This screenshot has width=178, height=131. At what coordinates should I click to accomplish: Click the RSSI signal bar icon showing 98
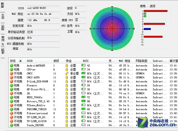point(83,101)
